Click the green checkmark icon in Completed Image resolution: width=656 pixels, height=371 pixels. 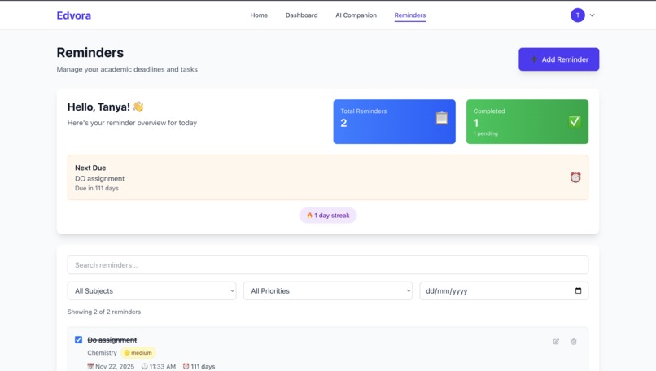575,121
